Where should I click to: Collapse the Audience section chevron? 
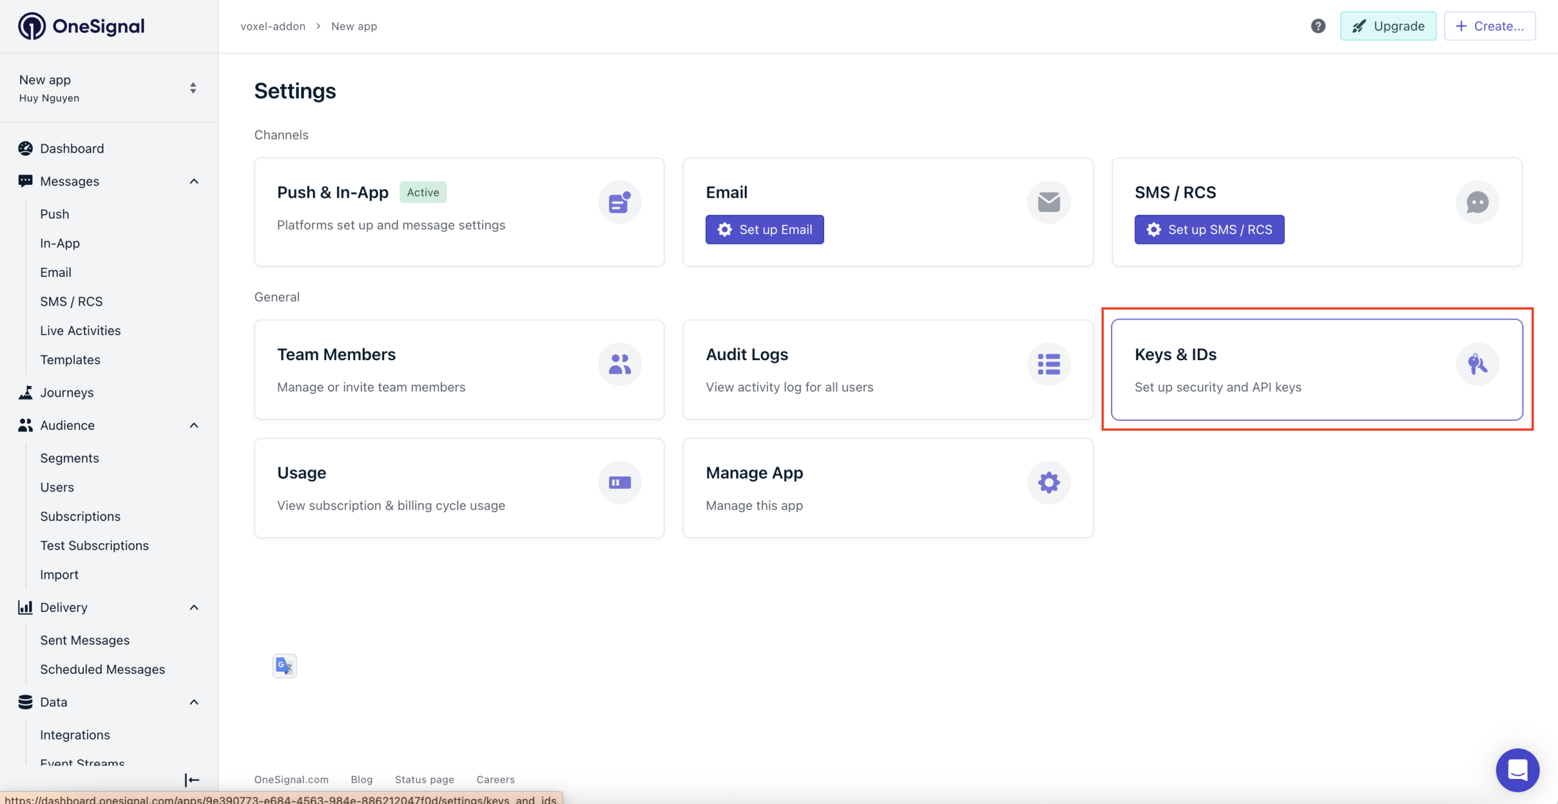pyautogui.click(x=194, y=425)
